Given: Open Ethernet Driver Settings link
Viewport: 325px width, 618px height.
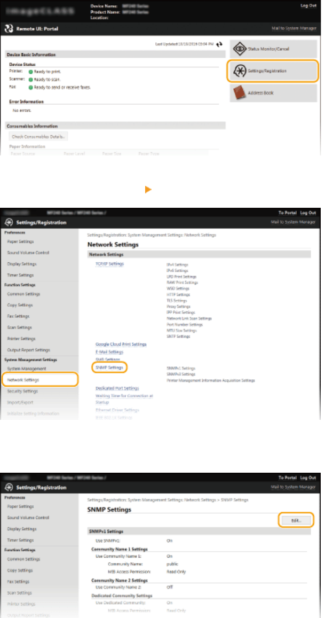Looking at the screenshot, I should tap(117, 410).
